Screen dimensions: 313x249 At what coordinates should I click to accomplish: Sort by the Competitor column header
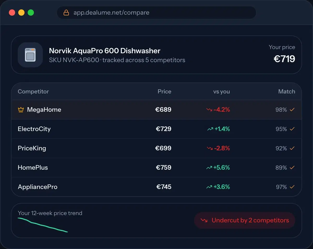pyautogui.click(x=33, y=92)
